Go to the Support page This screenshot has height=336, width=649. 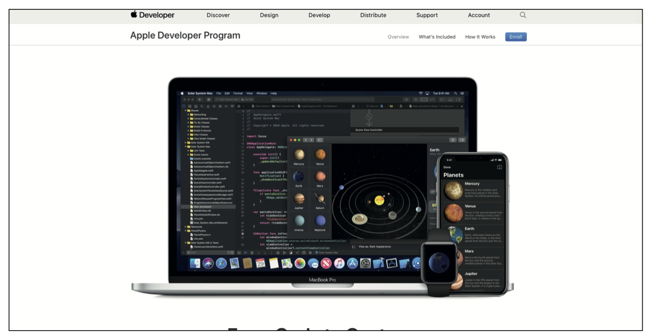427,15
